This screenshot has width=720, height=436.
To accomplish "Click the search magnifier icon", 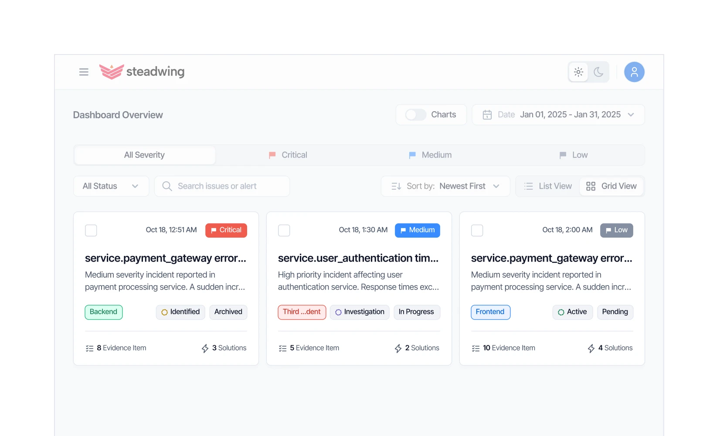I will pyautogui.click(x=167, y=186).
